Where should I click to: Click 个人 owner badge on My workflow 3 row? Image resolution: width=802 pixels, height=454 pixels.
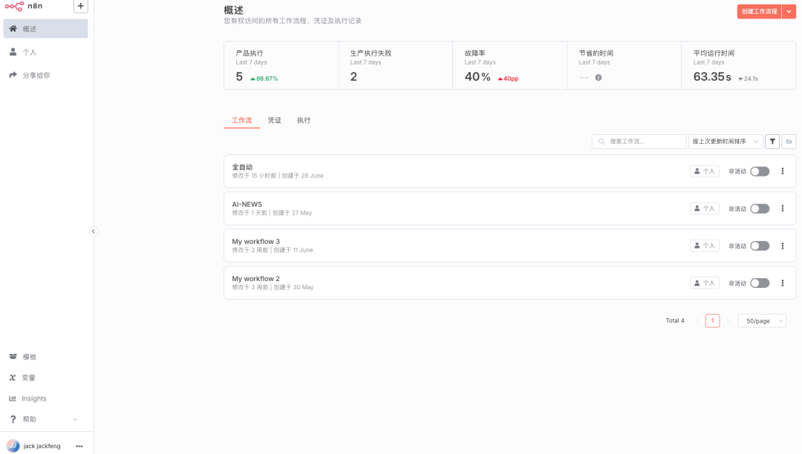pyautogui.click(x=704, y=246)
